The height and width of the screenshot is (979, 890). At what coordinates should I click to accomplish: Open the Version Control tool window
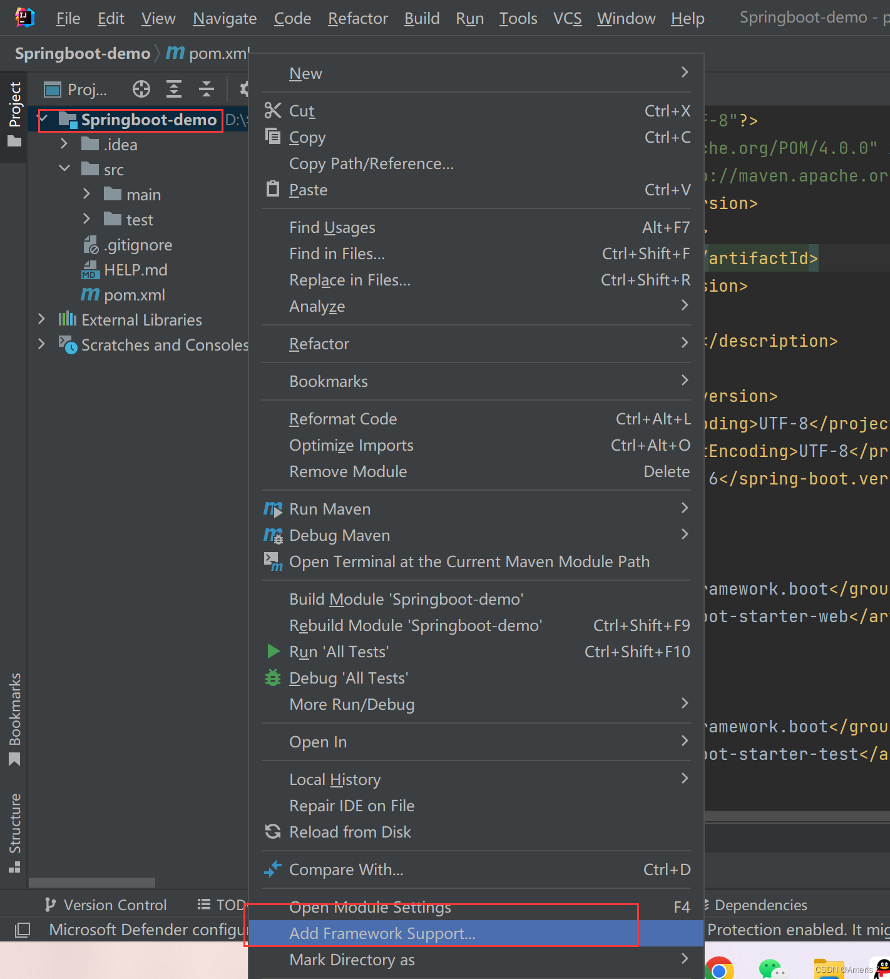105,905
